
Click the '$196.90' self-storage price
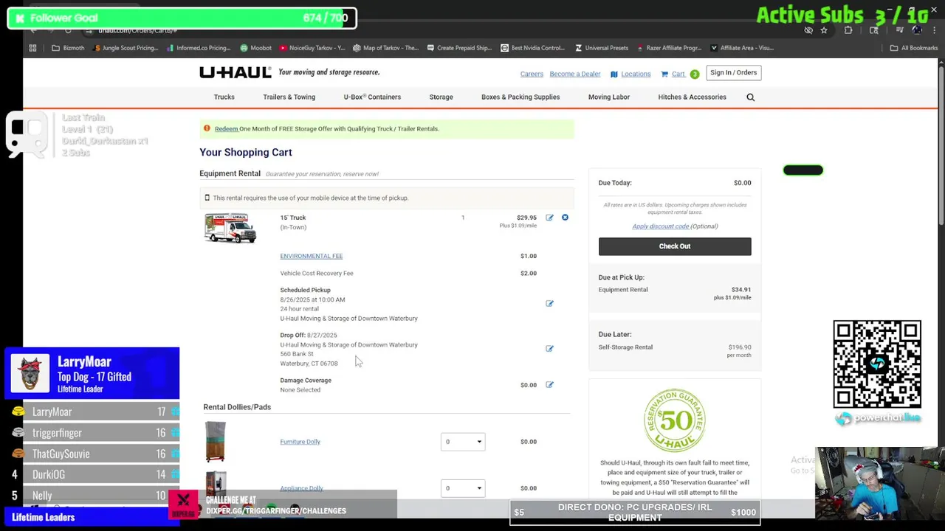coord(739,347)
